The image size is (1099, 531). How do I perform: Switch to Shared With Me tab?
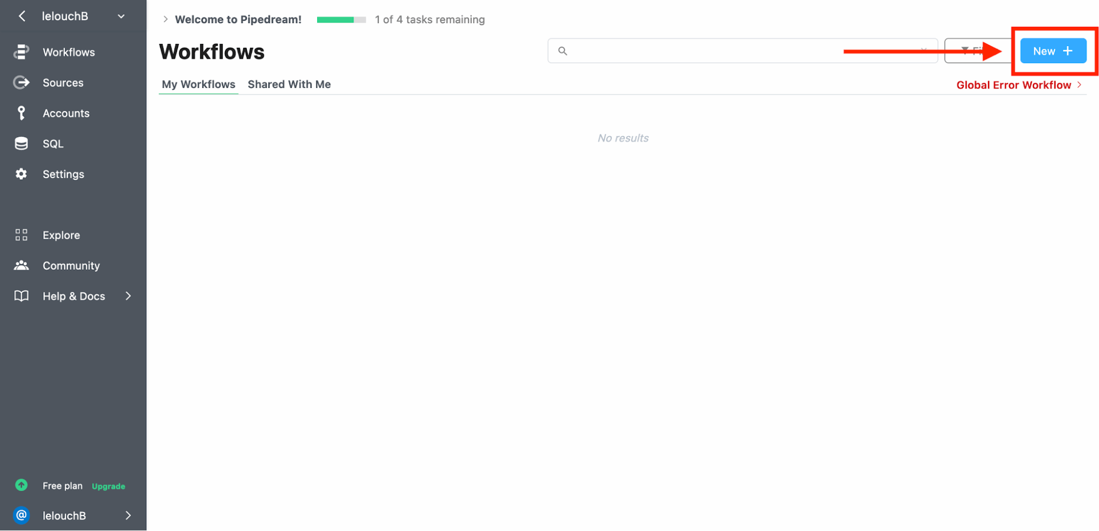[x=289, y=85]
